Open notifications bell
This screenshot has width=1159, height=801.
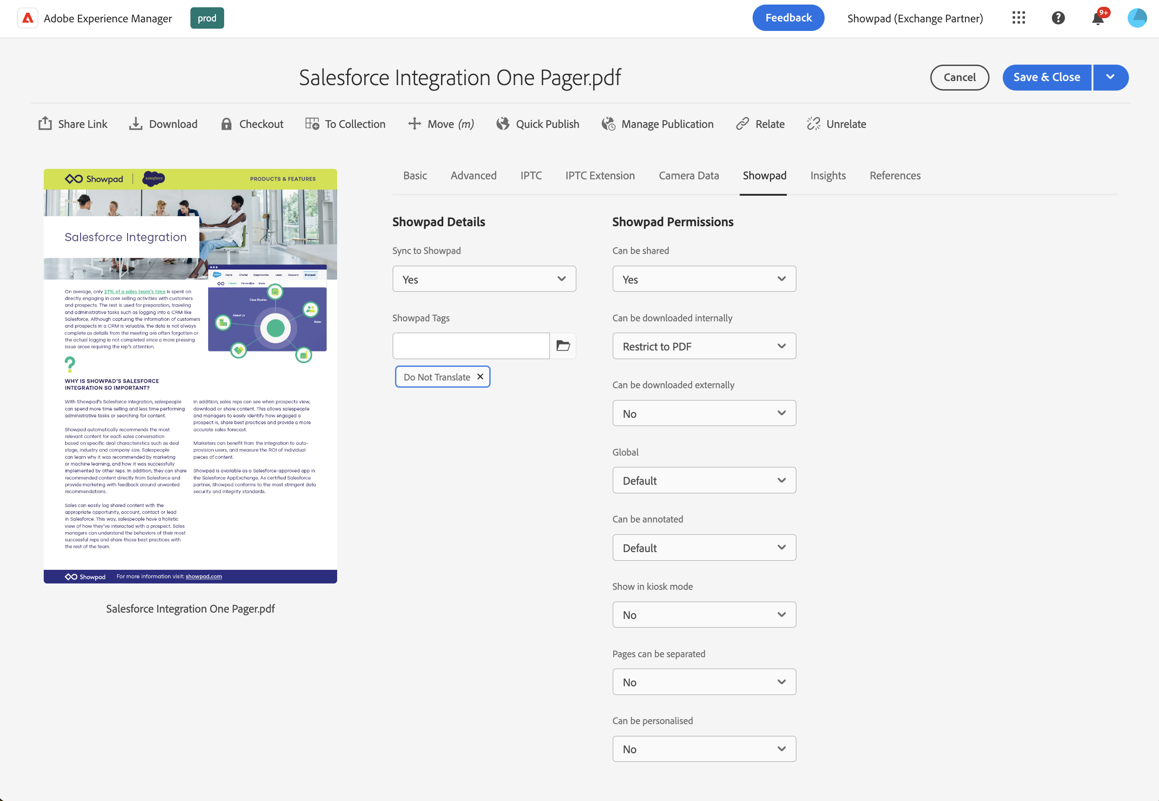[1097, 19]
